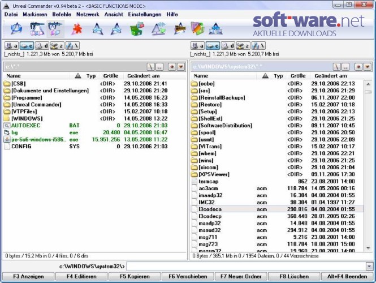Screen dimensions: 376x283
Task: Select CD drive d in right panel
Action: (x=227, y=46)
